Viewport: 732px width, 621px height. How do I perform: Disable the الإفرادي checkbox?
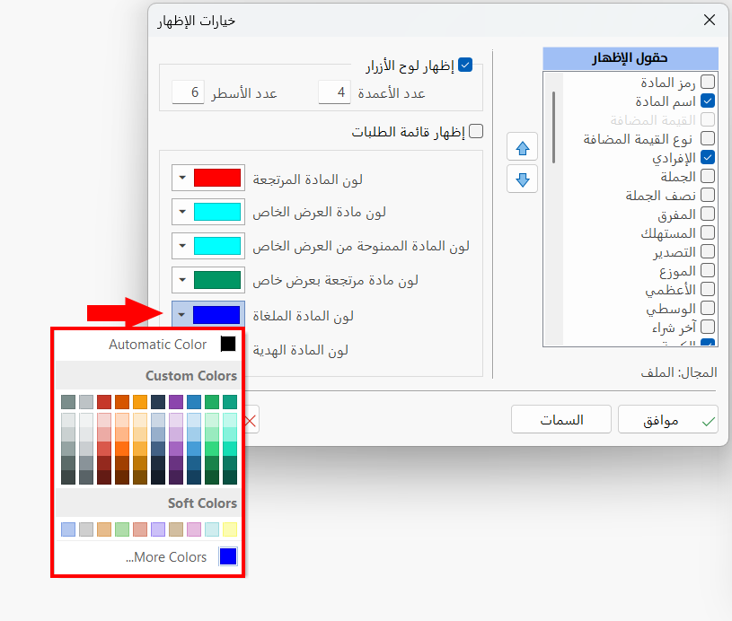click(708, 157)
